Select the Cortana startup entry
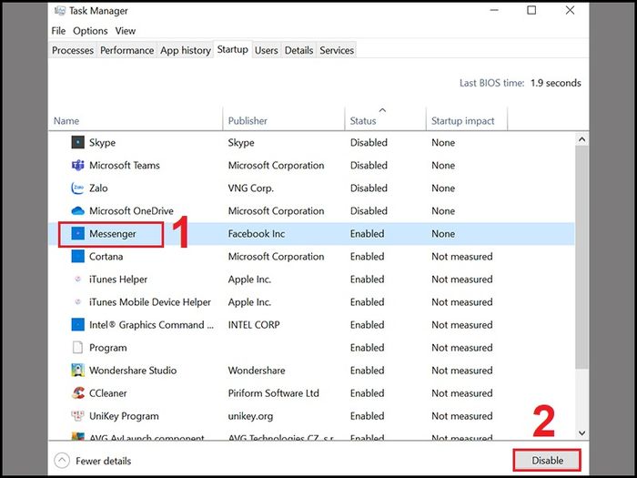 click(106, 257)
